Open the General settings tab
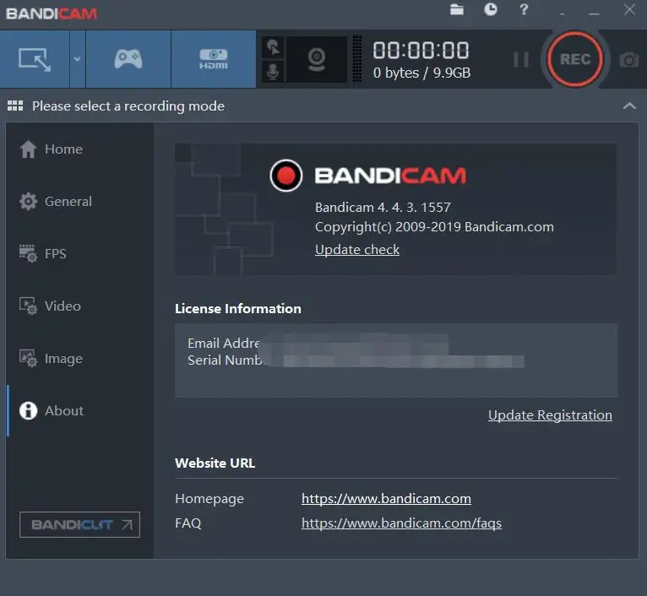Viewport: 647px width, 596px height. click(x=56, y=201)
